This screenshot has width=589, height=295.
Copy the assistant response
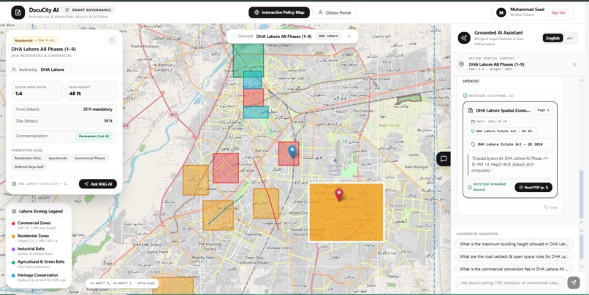tap(551, 207)
